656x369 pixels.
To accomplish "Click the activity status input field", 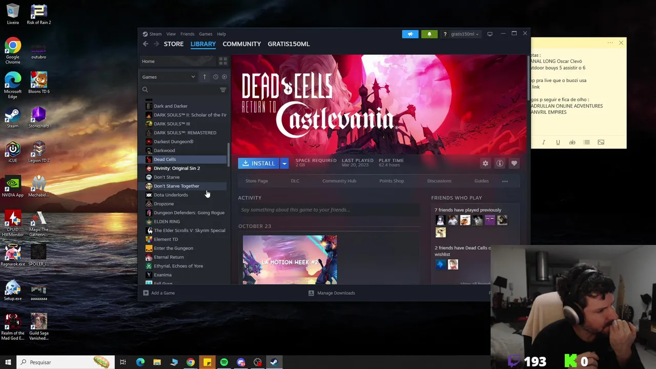I will point(329,210).
